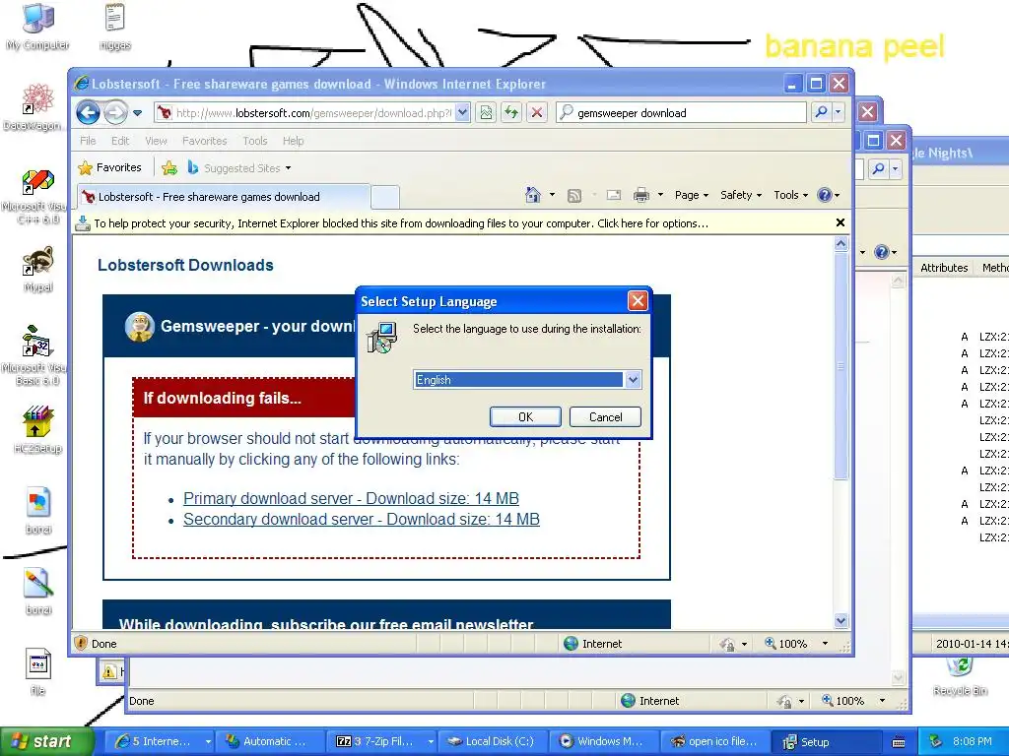Switch to Setup taskbar button

(828, 741)
